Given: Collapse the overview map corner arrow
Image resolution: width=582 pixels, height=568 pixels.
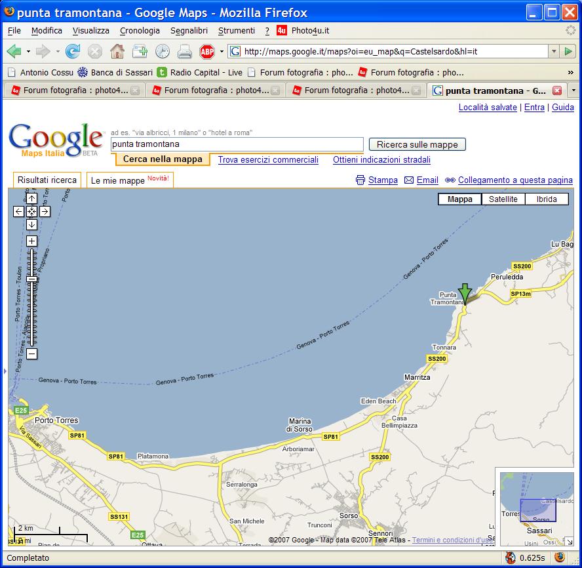Looking at the screenshot, I should pos(570,542).
